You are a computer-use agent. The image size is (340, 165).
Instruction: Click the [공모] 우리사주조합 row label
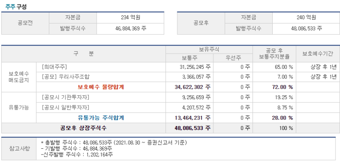pos(66,77)
